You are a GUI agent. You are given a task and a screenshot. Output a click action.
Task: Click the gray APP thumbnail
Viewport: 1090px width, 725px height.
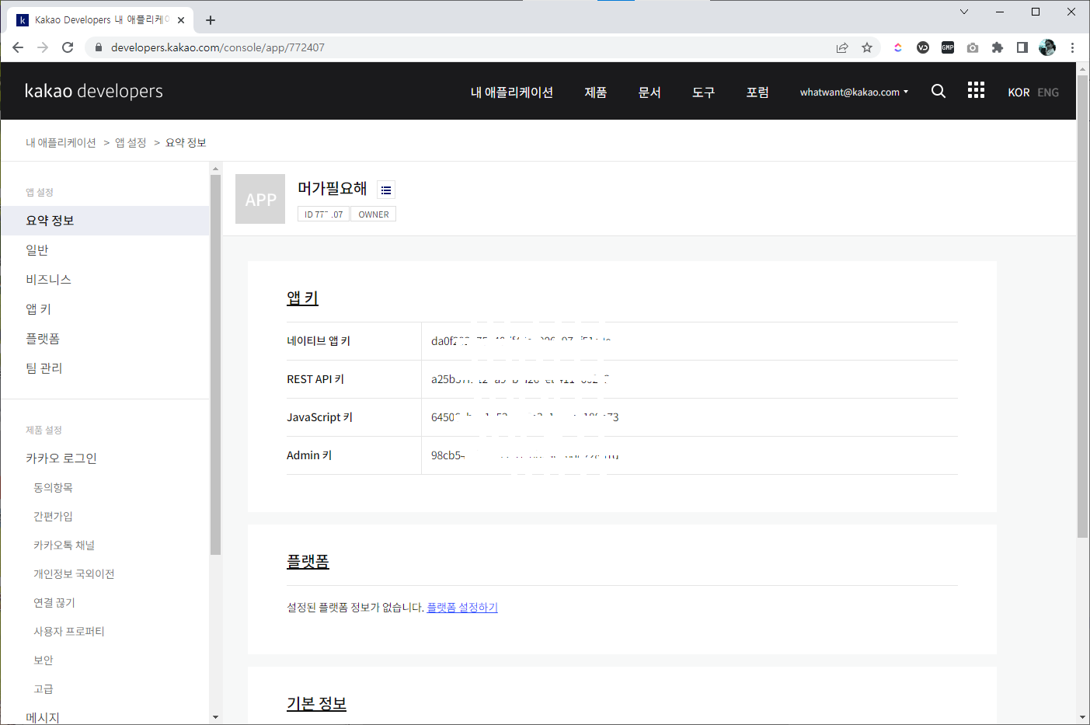click(x=260, y=199)
